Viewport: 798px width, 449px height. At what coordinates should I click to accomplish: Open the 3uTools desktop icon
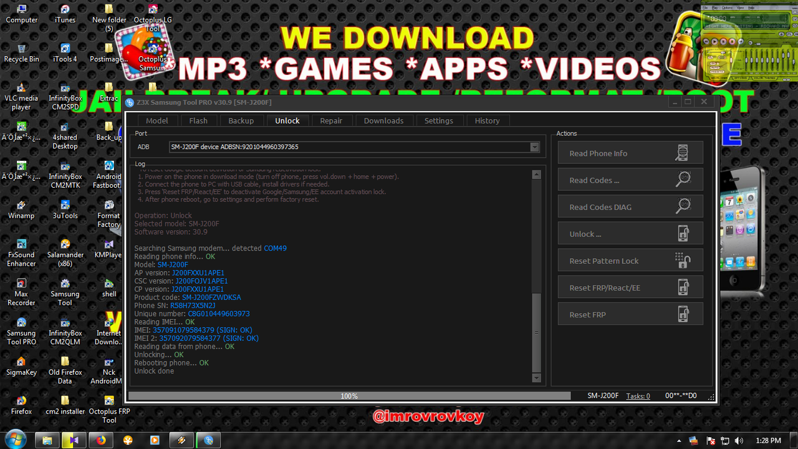pyautogui.click(x=65, y=210)
